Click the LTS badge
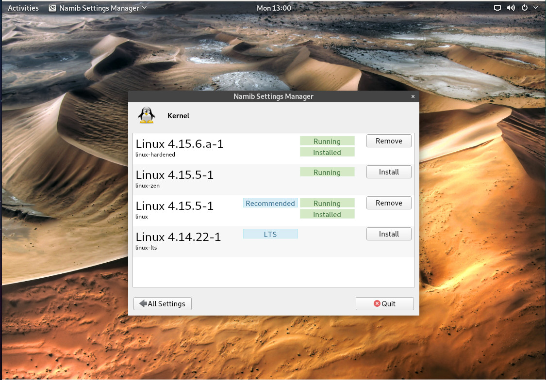This screenshot has height=380, width=546. click(270, 234)
